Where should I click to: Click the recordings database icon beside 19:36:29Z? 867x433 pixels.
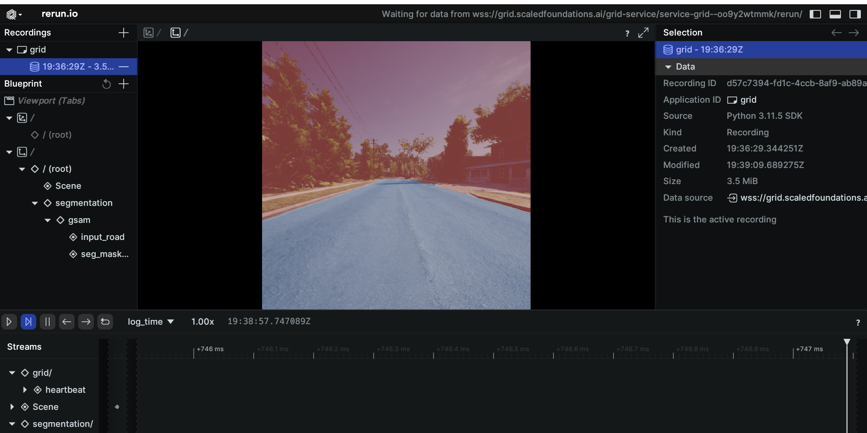[x=34, y=66]
